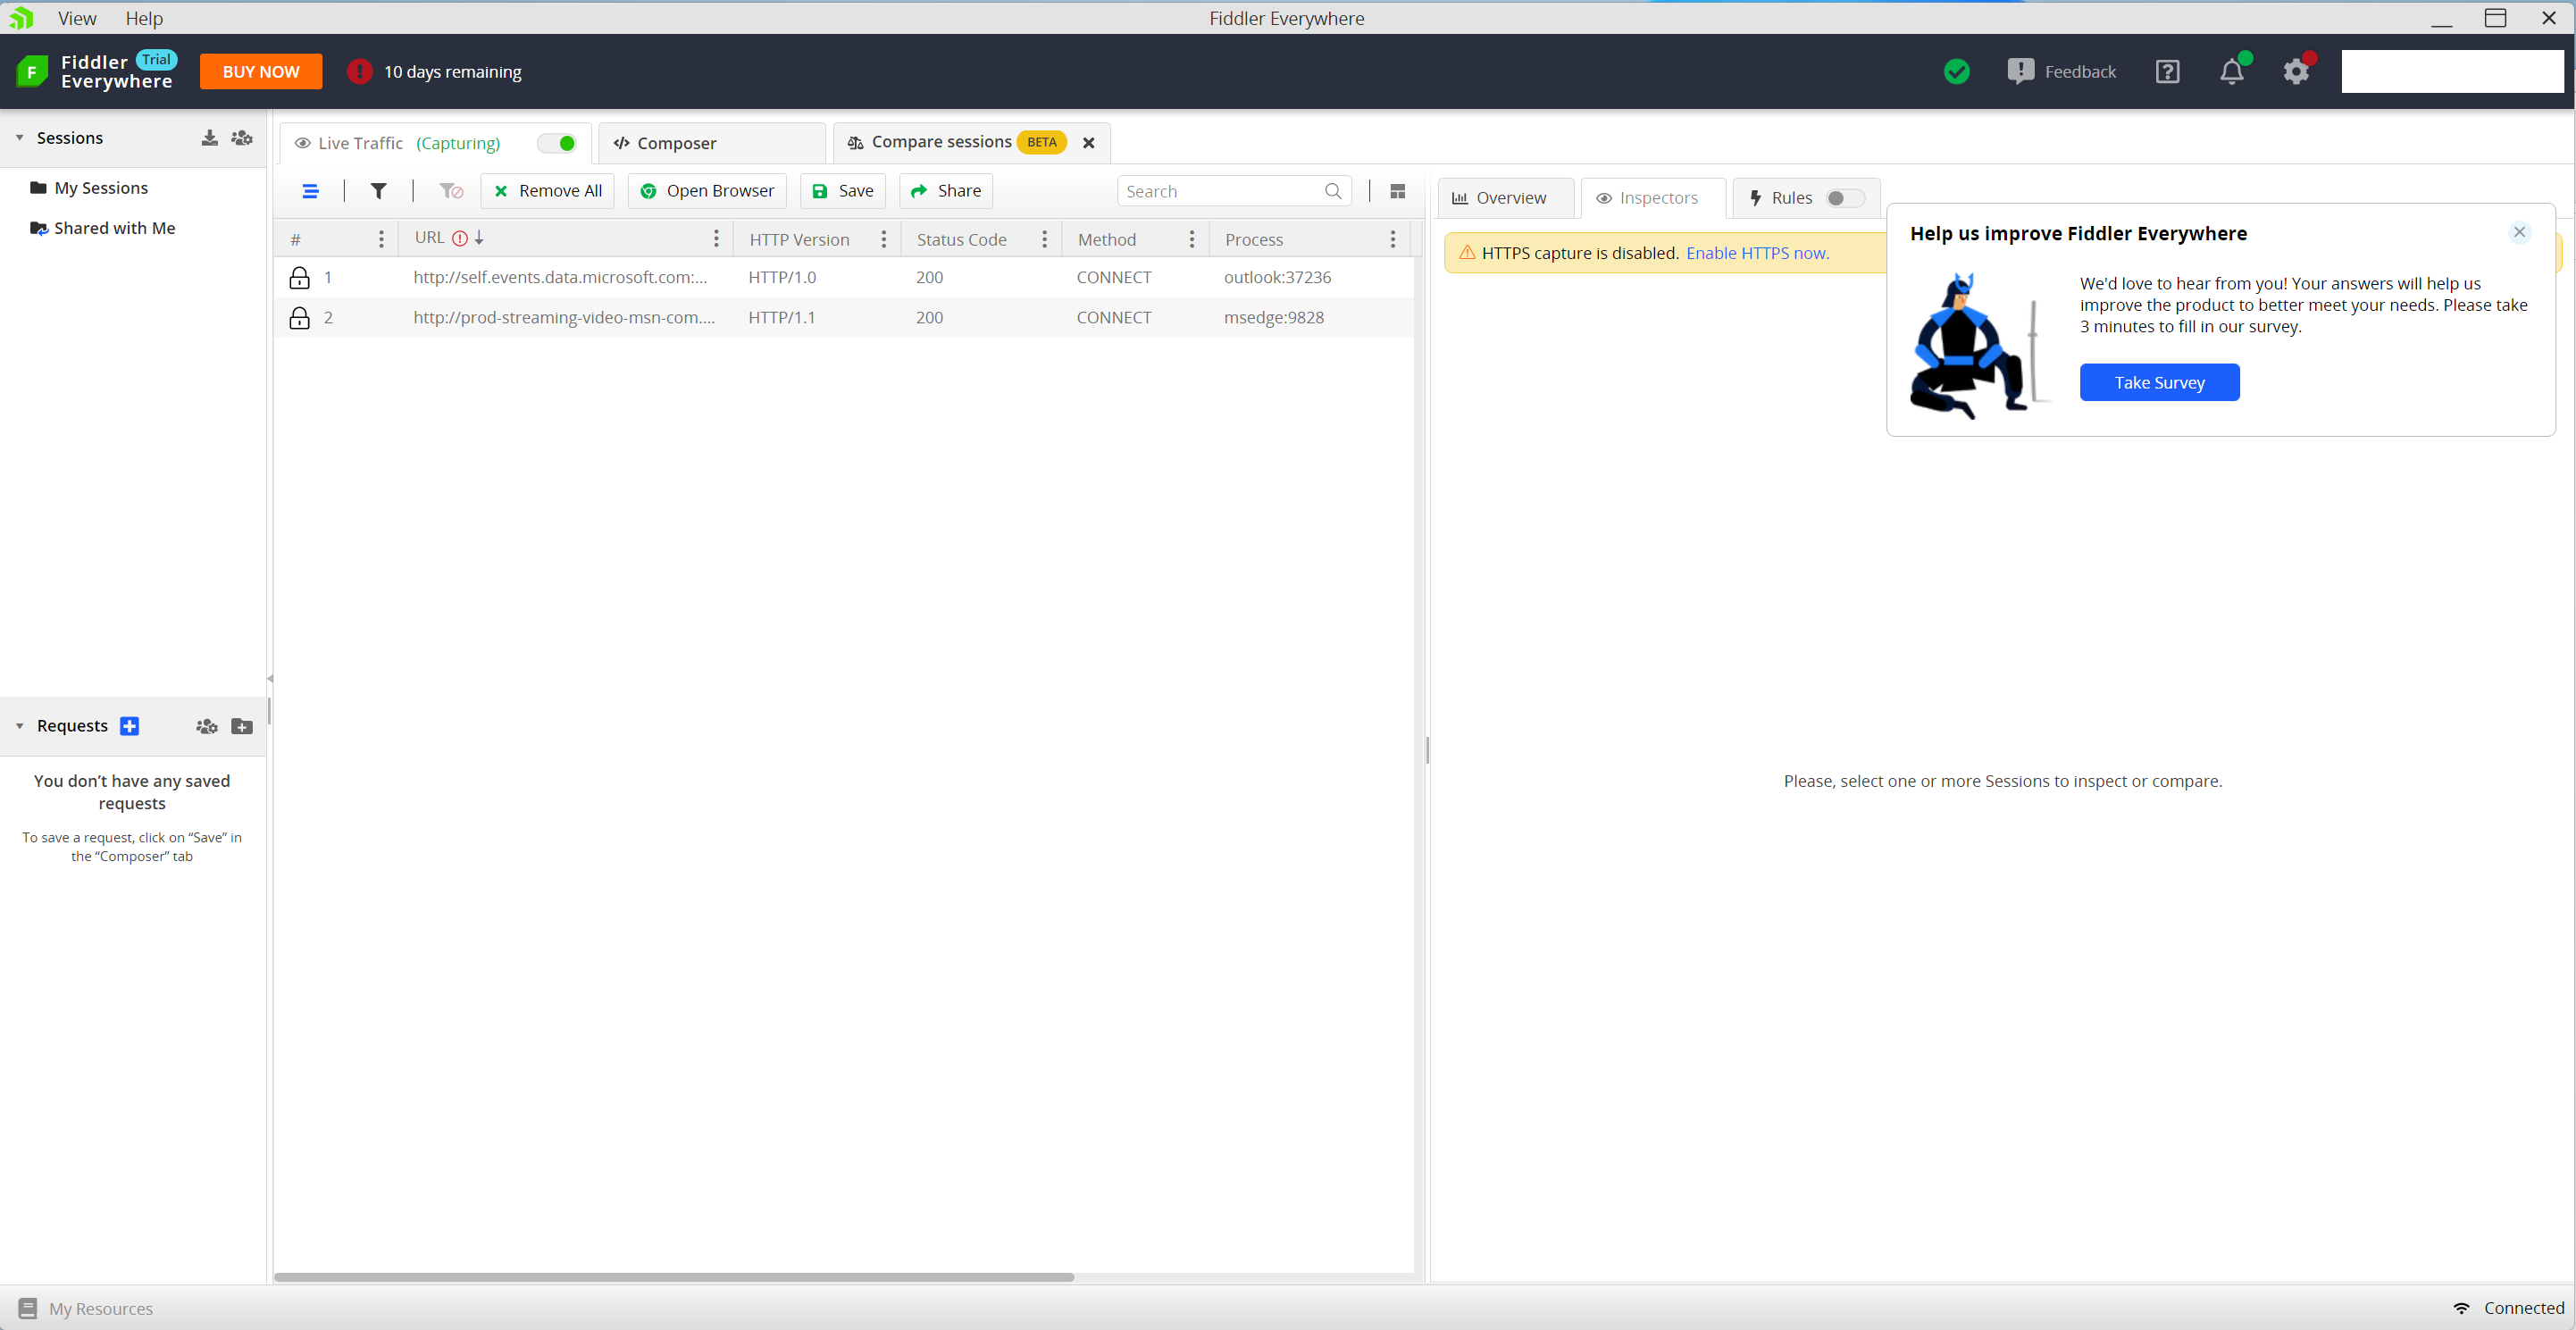Click Enable HTTPS now link

(1757, 253)
